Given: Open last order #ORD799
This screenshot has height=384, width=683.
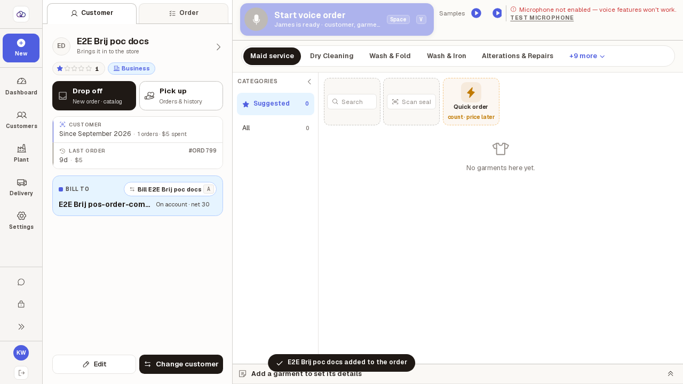Looking at the screenshot, I should (x=138, y=156).
